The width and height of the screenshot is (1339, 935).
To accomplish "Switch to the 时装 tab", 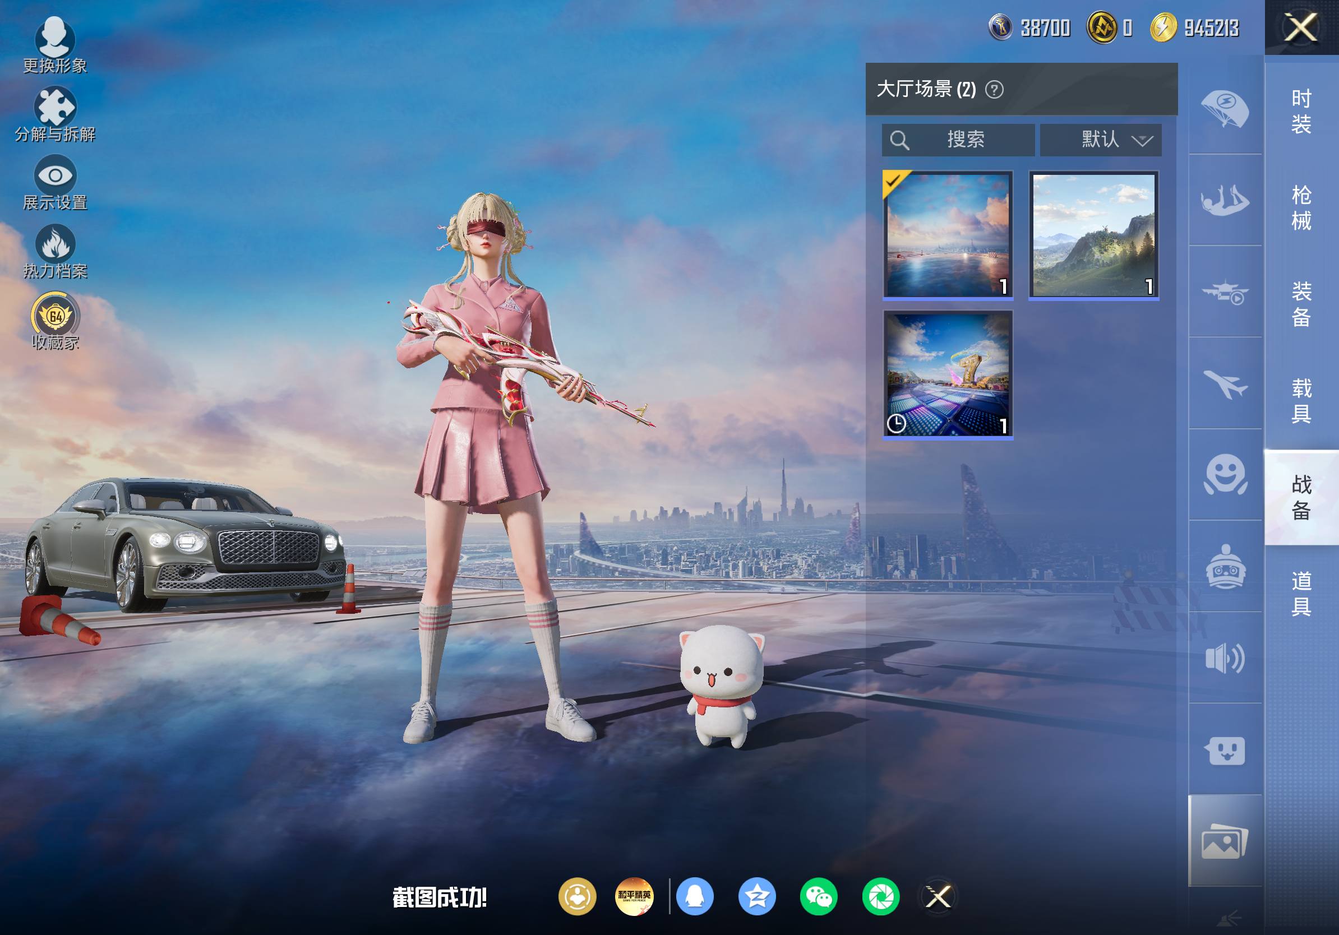I will point(1301,111).
